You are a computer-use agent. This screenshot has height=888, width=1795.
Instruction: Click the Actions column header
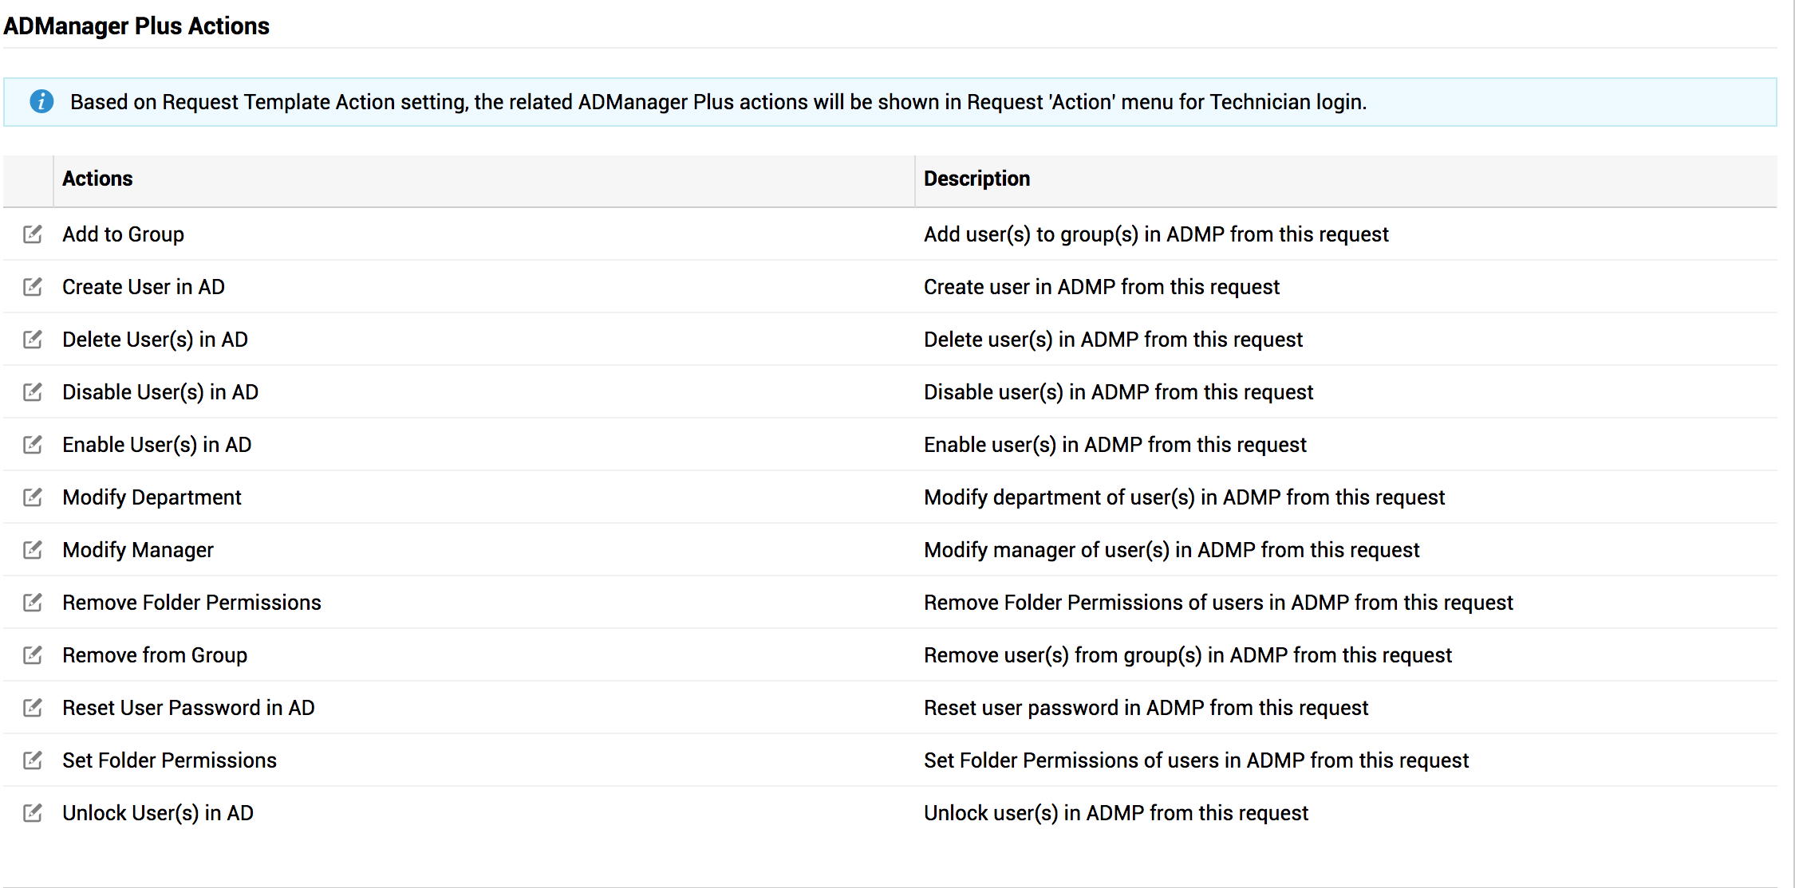coord(97,179)
